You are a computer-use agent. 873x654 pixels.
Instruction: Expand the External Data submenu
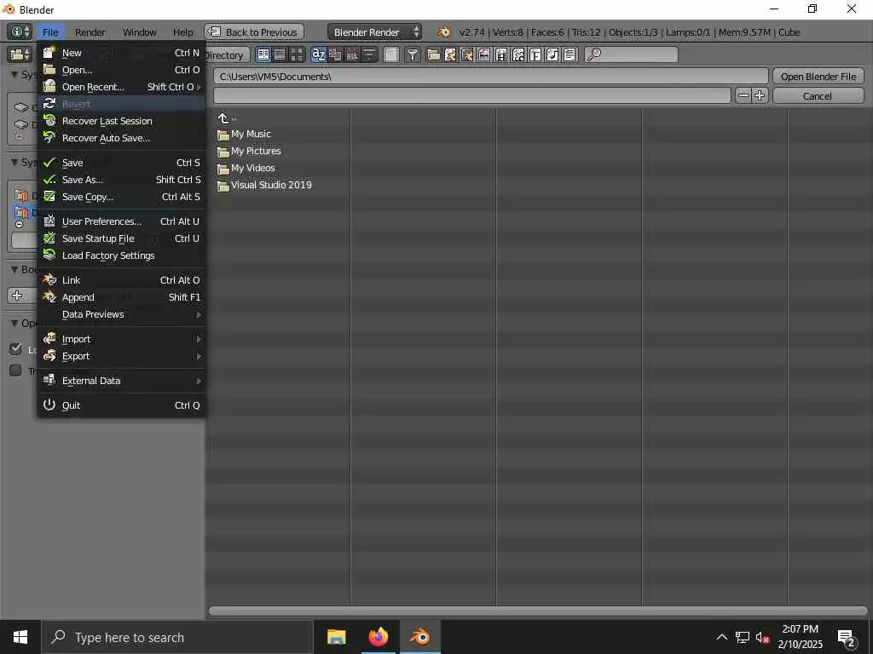click(x=123, y=381)
